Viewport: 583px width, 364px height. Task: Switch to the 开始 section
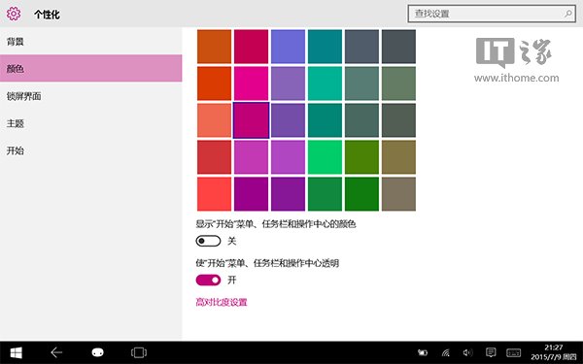pos(90,150)
